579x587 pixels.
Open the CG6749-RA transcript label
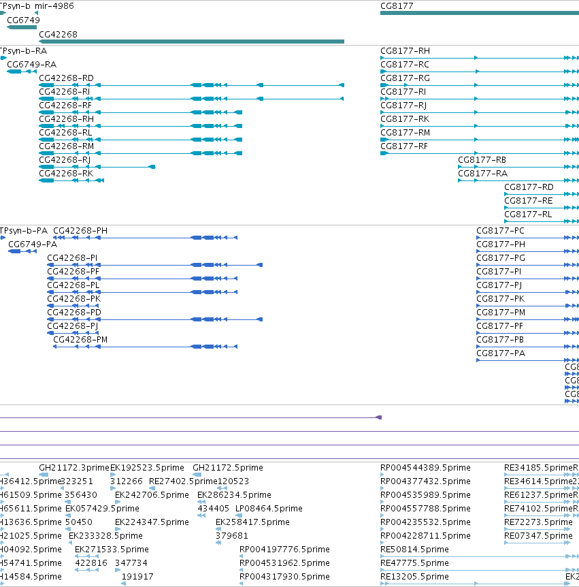(32, 65)
